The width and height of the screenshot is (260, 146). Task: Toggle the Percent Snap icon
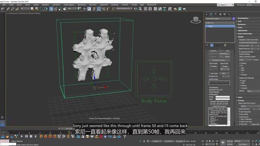pos(104,9)
